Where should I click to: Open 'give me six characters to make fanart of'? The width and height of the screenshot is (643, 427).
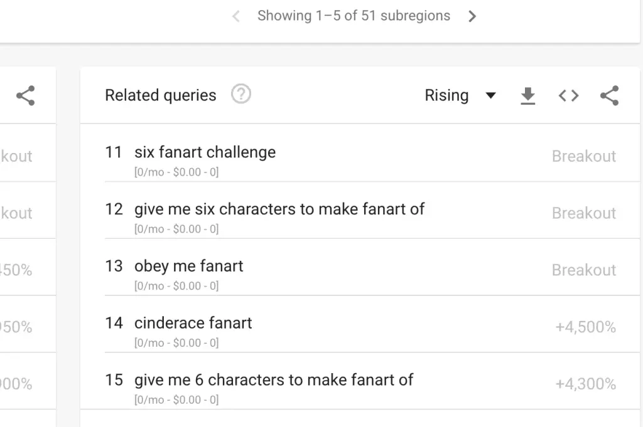279,209
